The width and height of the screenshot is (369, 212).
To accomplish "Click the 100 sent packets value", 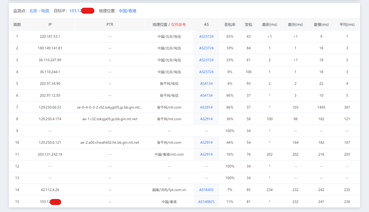I will (x=249, y=72).
